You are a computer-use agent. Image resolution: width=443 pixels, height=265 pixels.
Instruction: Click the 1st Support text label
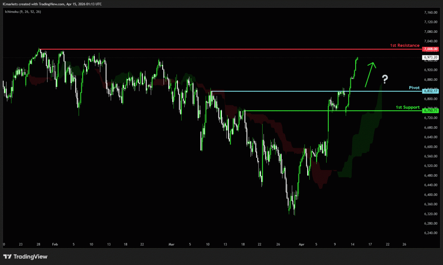coord(408,107)
